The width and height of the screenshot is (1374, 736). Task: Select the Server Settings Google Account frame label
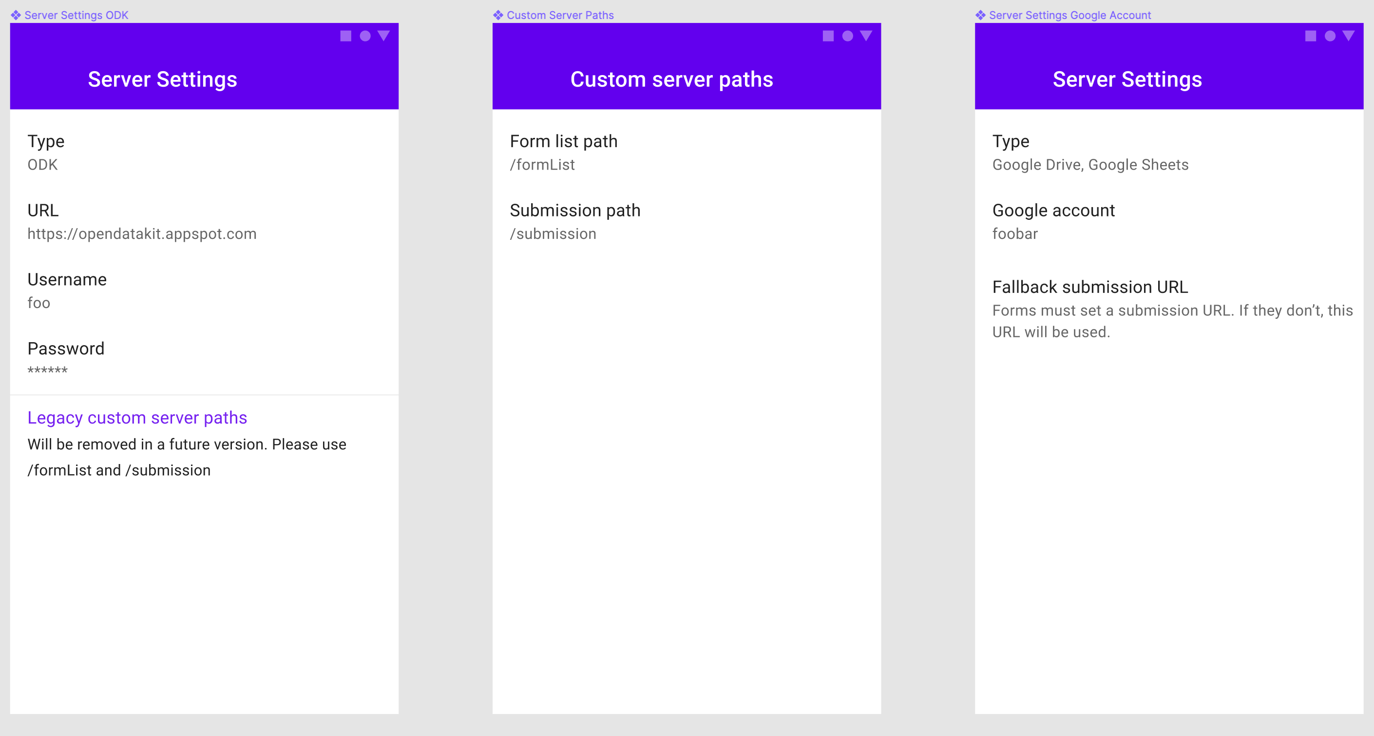click(1069, 15)
